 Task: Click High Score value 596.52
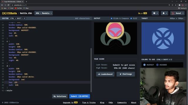click(x=124, y=68)
